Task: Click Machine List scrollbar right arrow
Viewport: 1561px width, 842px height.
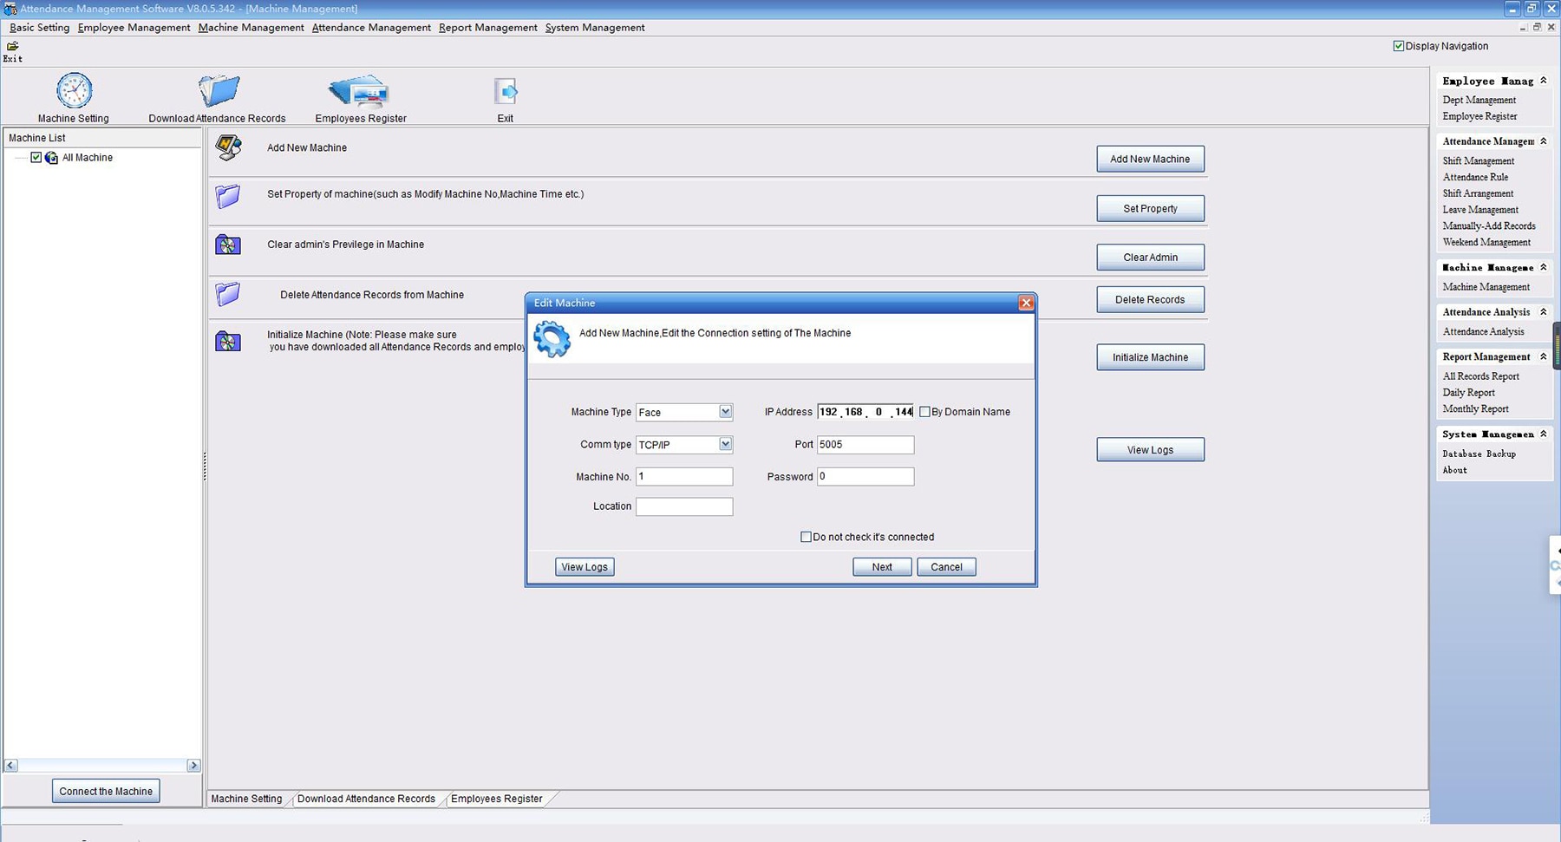Action: 193,766
